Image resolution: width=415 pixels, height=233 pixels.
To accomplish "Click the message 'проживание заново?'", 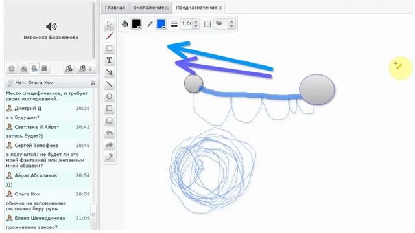I will click(32, 227).
